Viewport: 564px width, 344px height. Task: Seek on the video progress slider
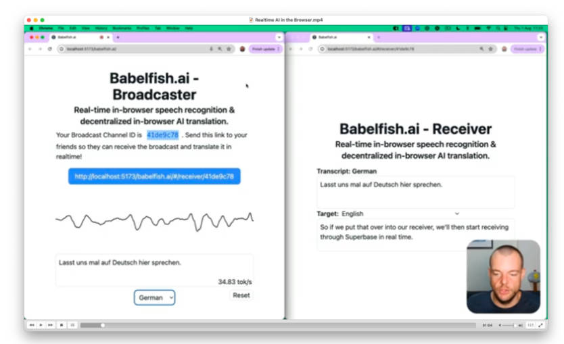[x=278, y=325]
